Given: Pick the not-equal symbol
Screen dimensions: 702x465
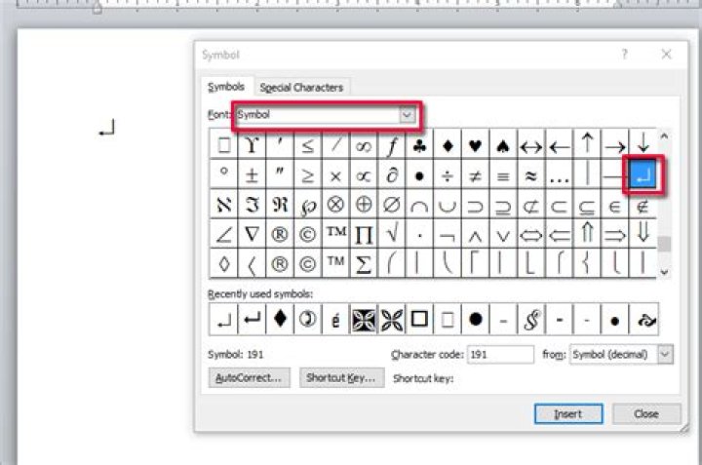Looking at the screenshot, I should 475,175.
